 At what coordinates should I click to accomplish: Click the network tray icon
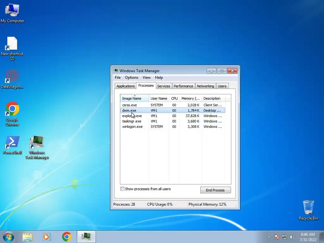click(284, 237)
